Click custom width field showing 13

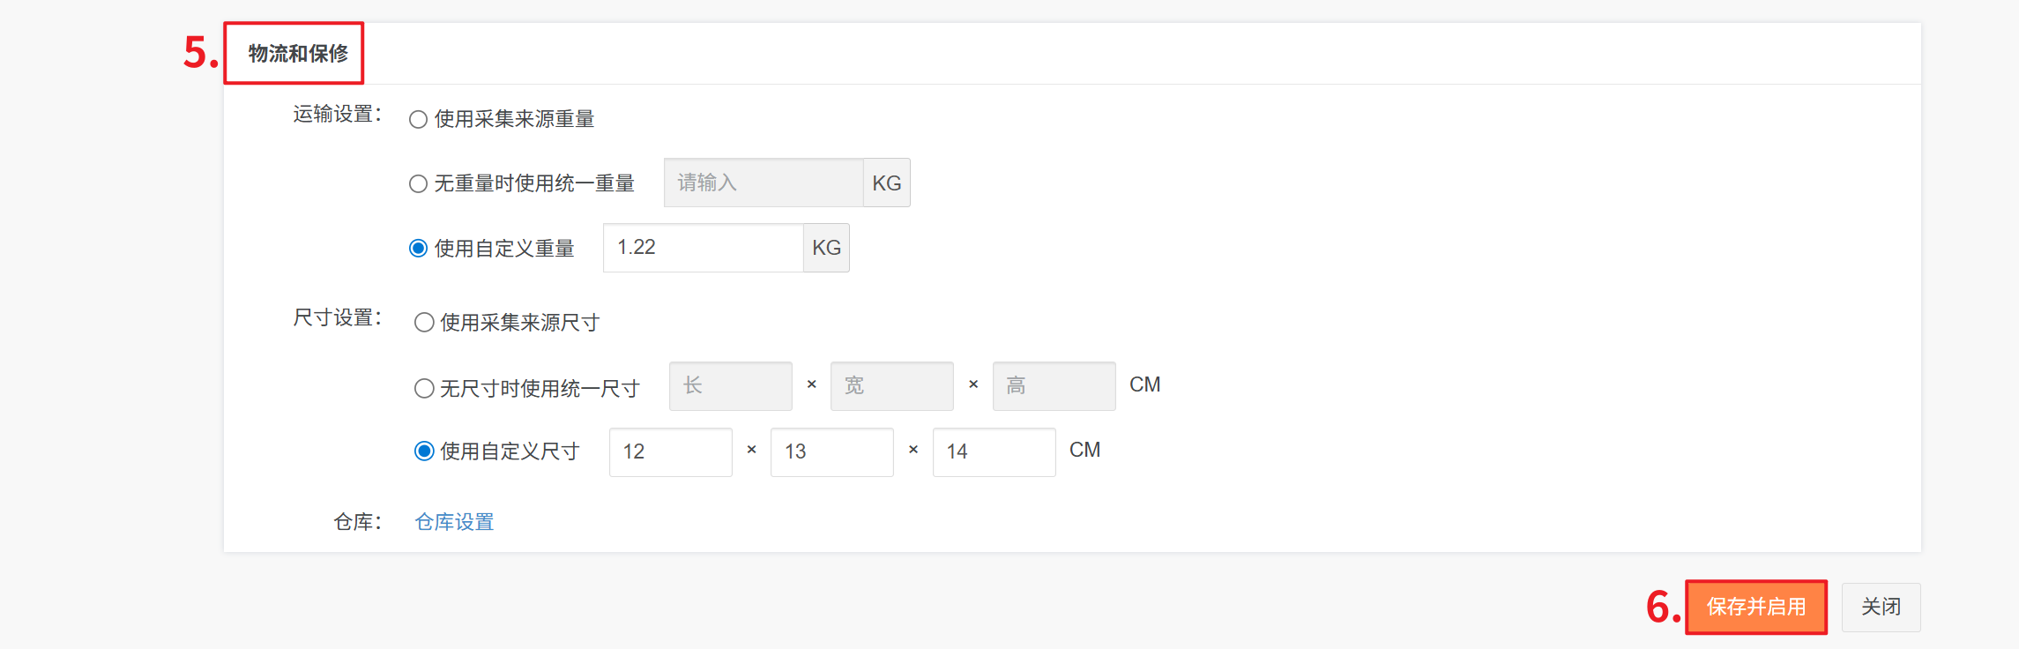point(831,451)
